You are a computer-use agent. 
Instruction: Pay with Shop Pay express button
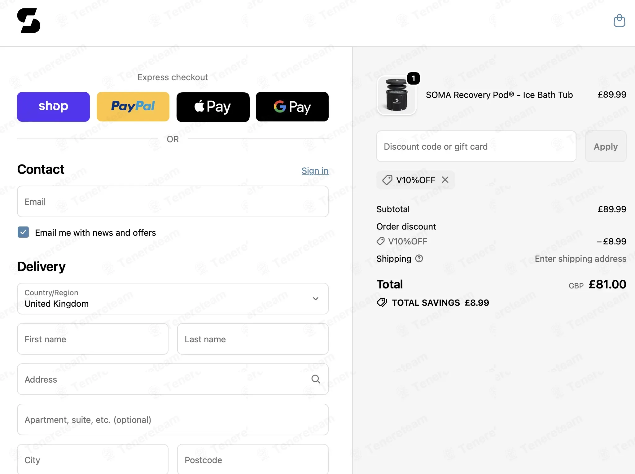pyautogui.click(x=53, y=107)
